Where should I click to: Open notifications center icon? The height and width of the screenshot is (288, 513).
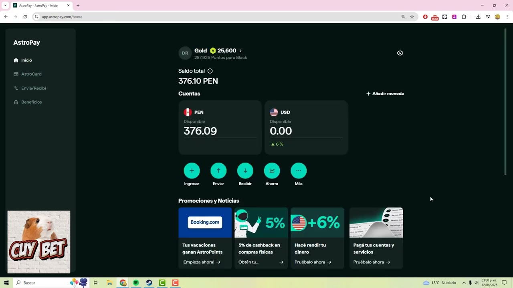504,283
